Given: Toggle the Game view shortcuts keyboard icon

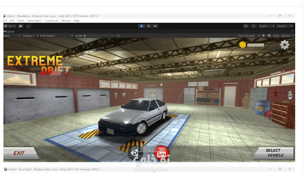Looking at the screenshot, I should click(269, 36).
